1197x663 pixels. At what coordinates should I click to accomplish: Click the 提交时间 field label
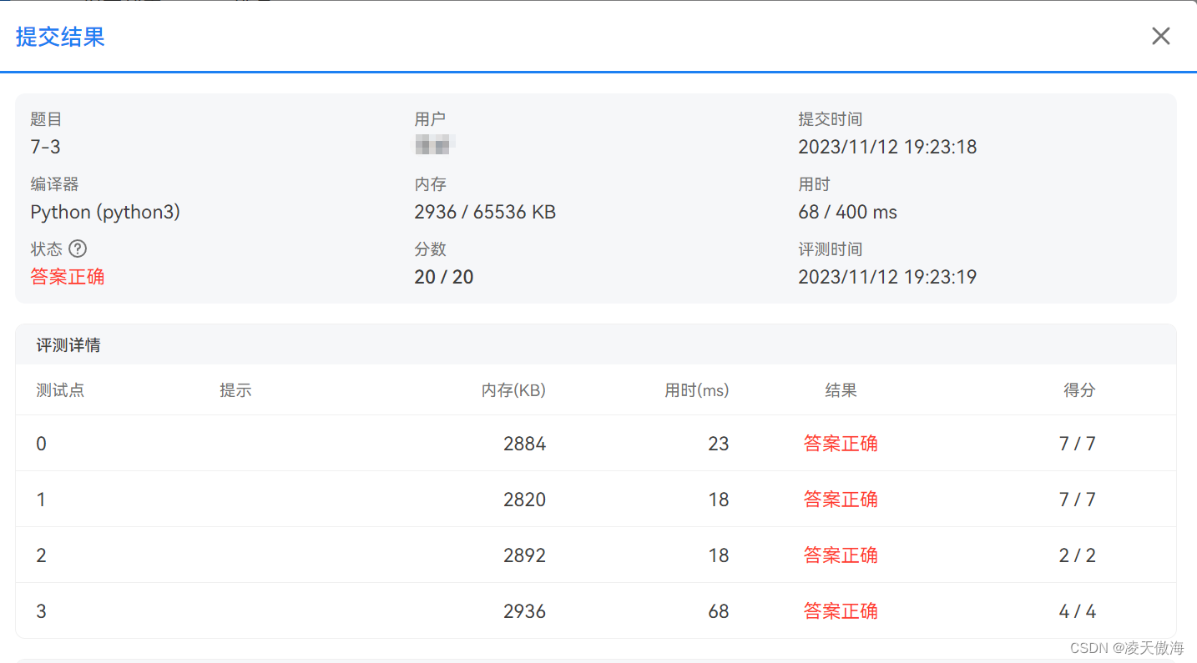pos(830,119)
